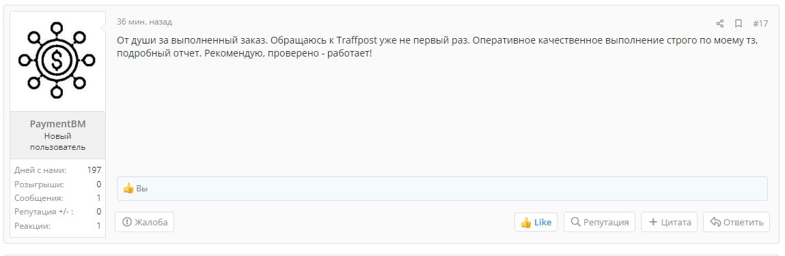Screen dimensions: 785x256
Task: Click the post text mentioning Traffpost
Action: [x=437, y=46]
